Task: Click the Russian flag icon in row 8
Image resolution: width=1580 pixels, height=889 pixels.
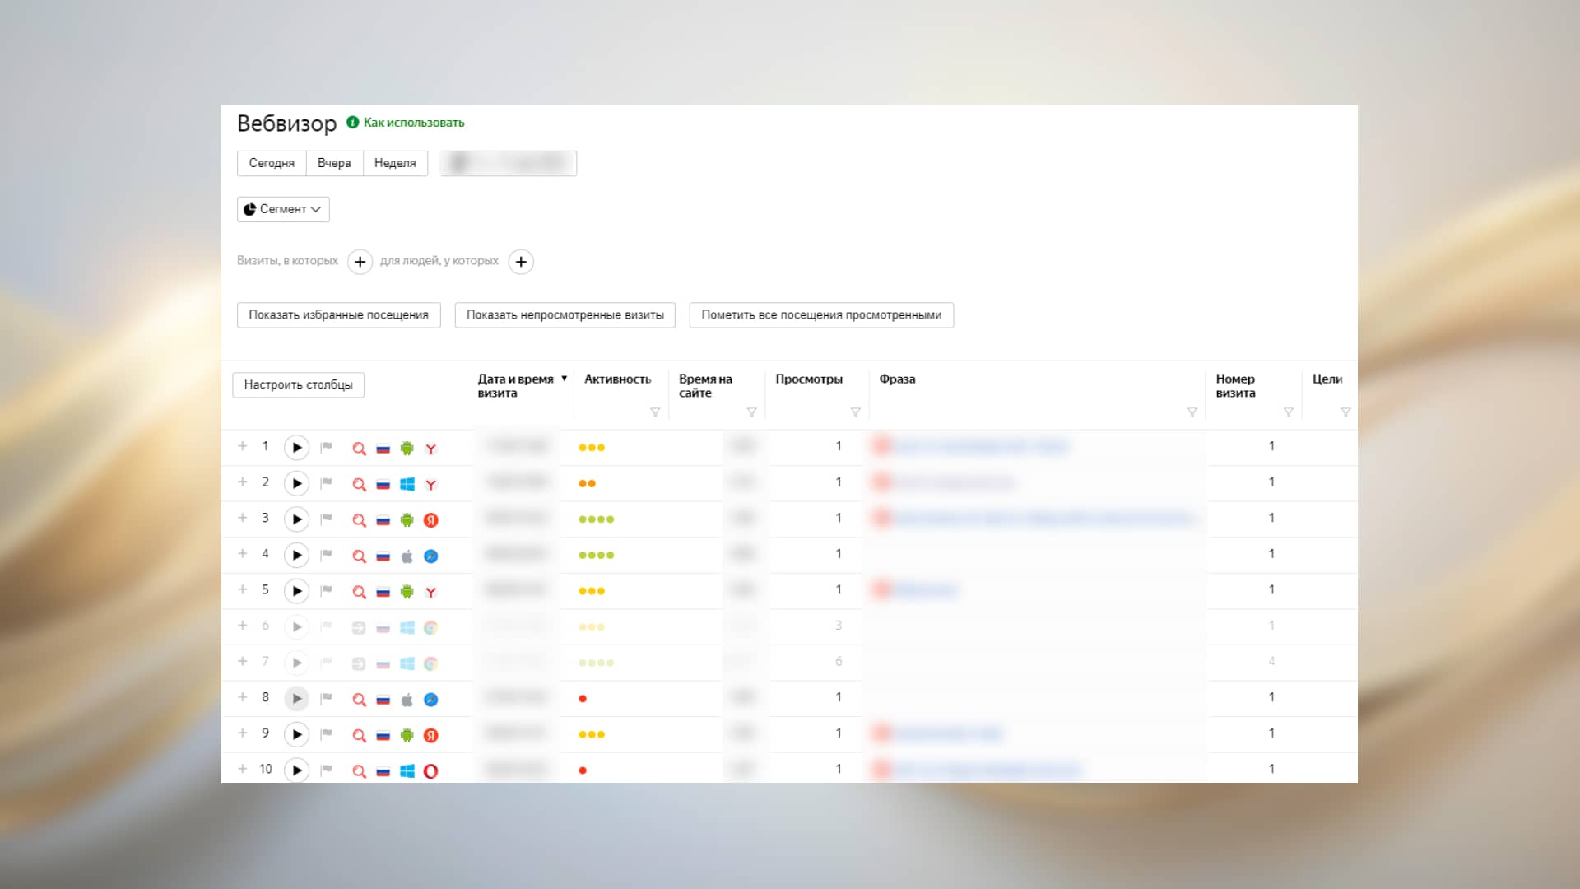Action: click(x=383, y=700)
